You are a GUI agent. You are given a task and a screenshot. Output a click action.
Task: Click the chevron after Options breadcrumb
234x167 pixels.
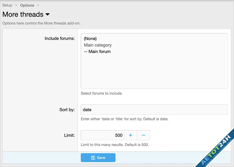pos(38,5)
